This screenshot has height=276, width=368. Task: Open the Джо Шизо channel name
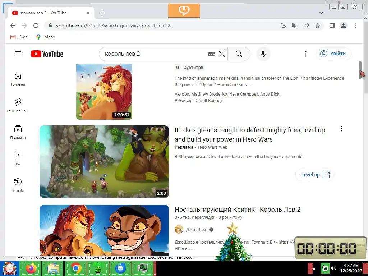pyautogui.click(x=197, y=230)
